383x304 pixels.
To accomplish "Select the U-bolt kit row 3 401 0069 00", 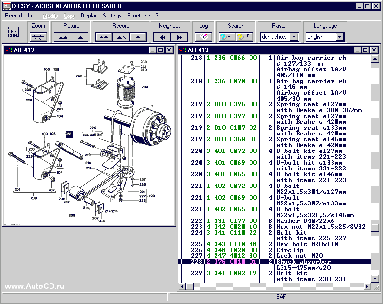I will pyautogui.click(x=275, y=166).
